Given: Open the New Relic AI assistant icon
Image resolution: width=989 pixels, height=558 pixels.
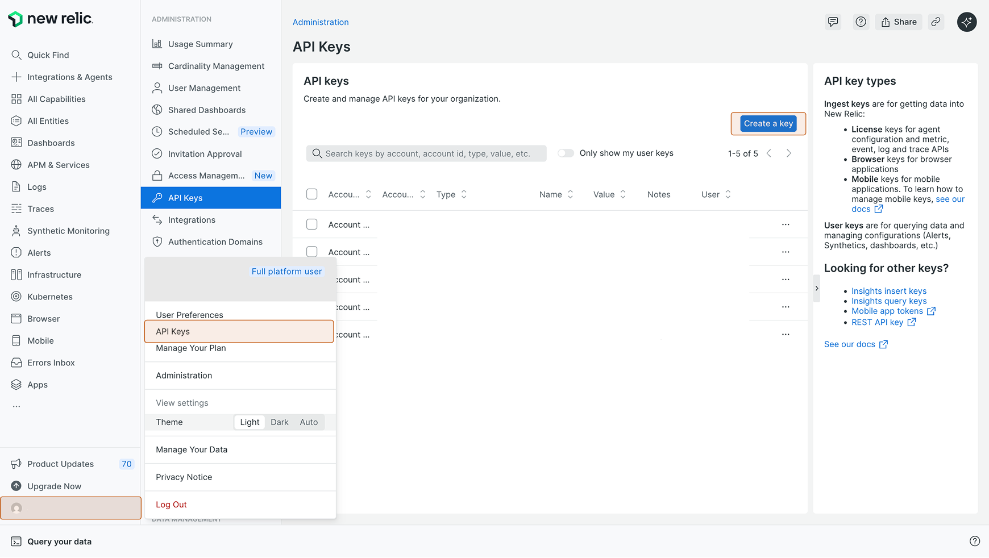Looking at the screenshot, I should [x=966, y=22].
